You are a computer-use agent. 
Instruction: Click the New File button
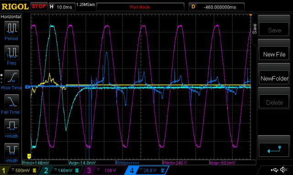[274, 54]
